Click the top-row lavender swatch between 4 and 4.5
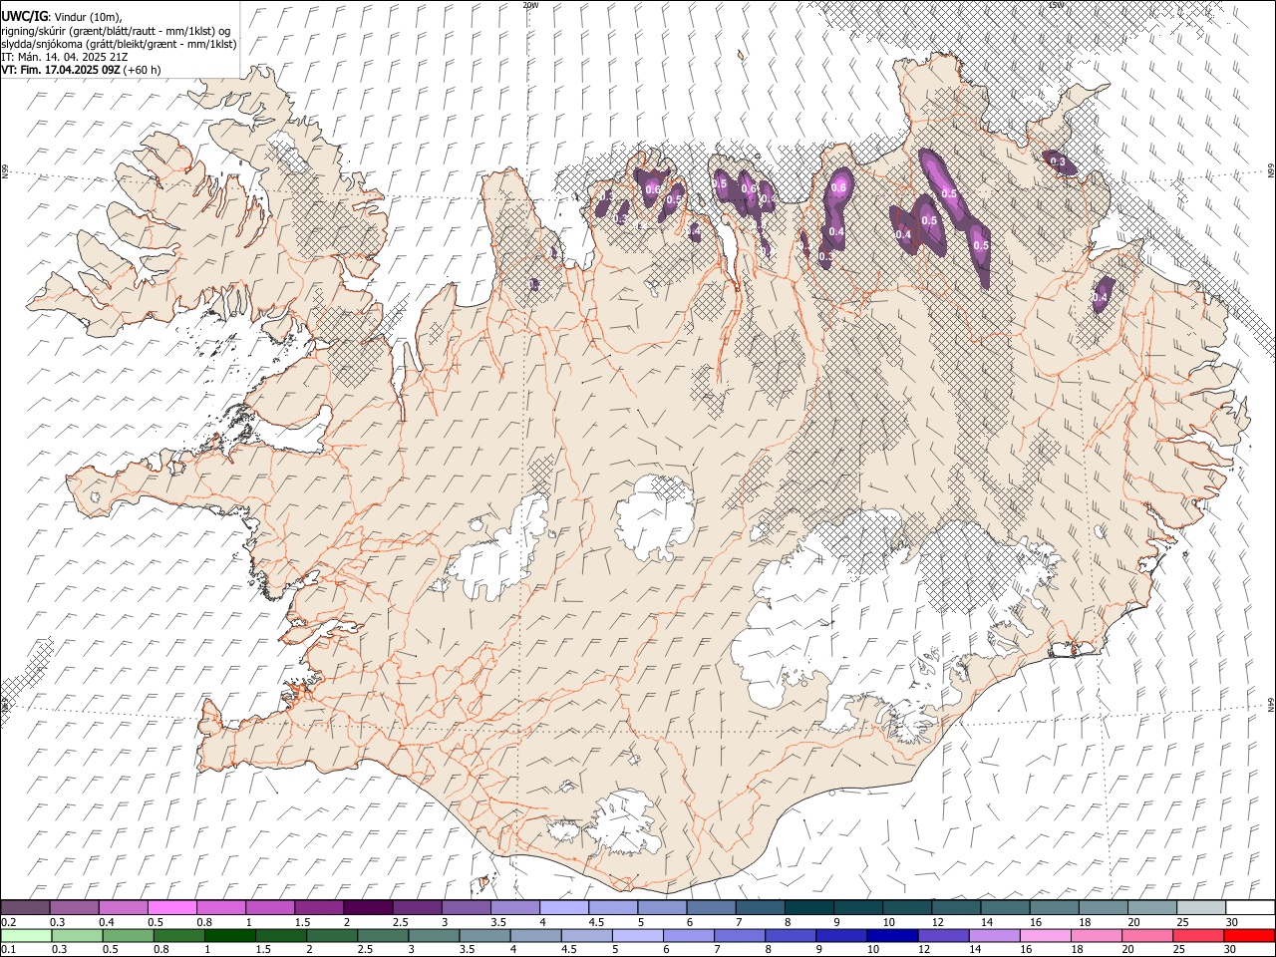 pos(564,908)
